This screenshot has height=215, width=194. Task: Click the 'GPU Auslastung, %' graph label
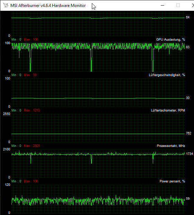coord(170,40)
